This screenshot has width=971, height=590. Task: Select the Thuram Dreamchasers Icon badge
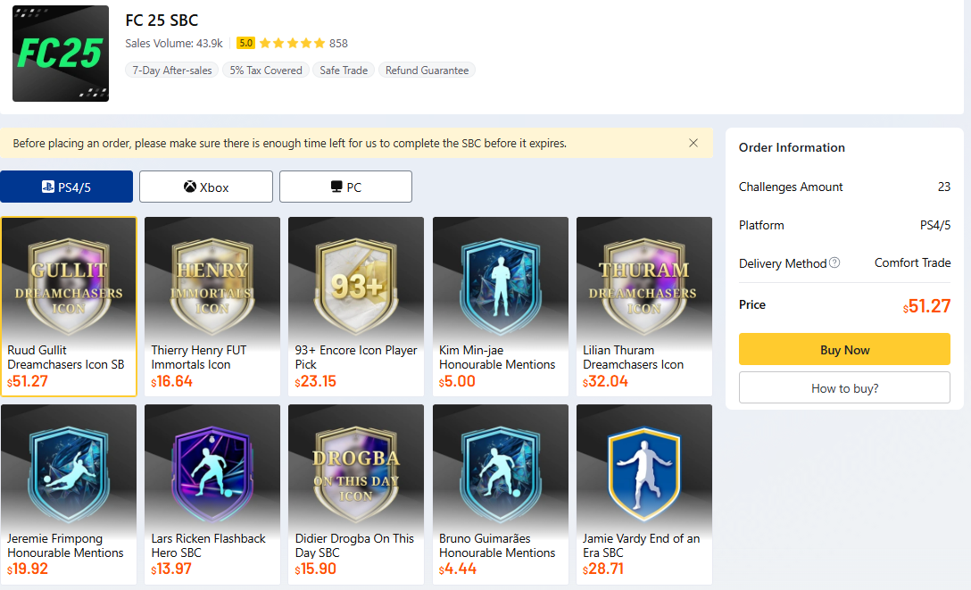tap(644, 286)
